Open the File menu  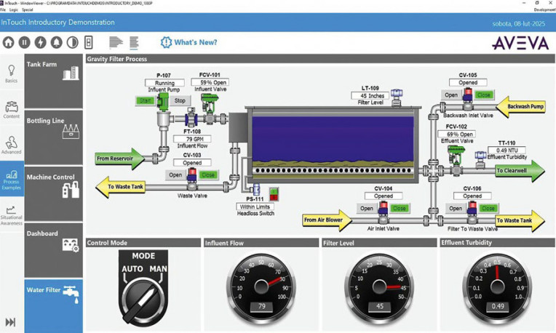click(4, 10)
